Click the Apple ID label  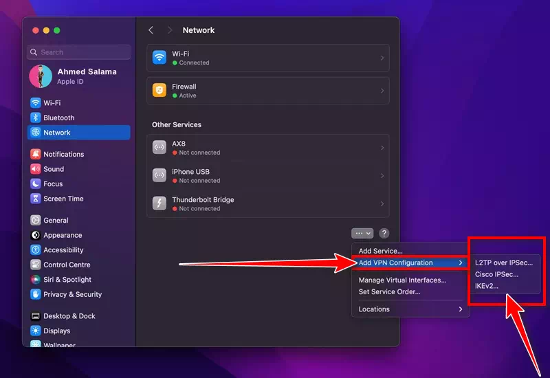(71, 82)
